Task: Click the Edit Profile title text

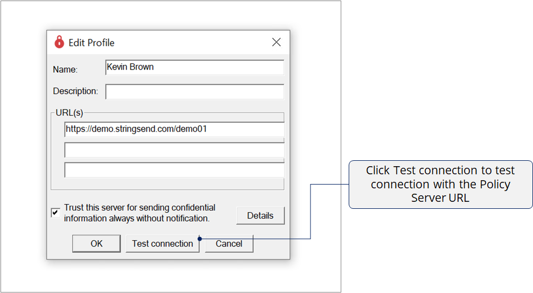Action: pos(92,43)
